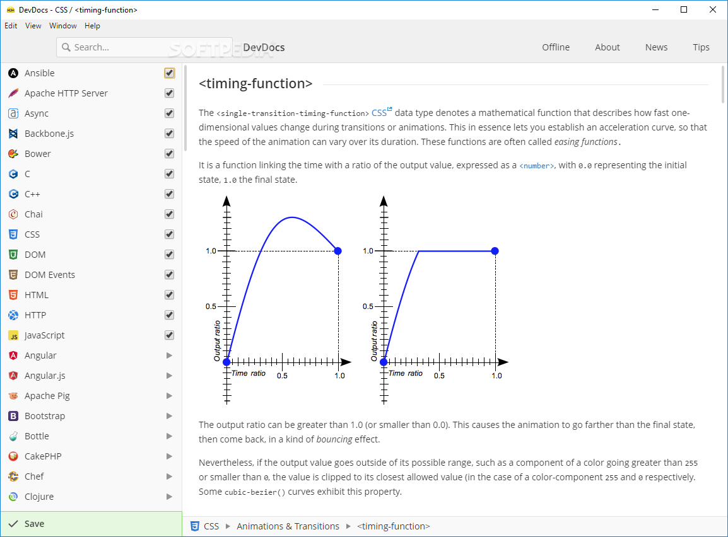
Task: Toggle the checkbox for C
Action: click(170, 174)
